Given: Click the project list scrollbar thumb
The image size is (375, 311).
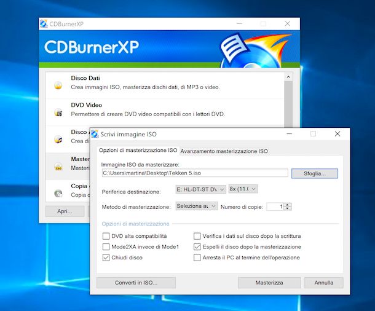Looking at the screenshot, I should (288, 104).
